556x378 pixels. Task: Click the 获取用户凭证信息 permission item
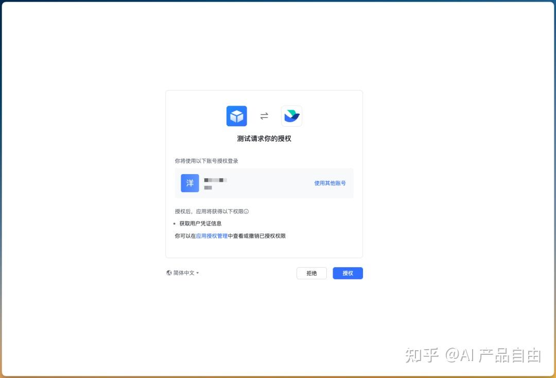tap(200, 224)
